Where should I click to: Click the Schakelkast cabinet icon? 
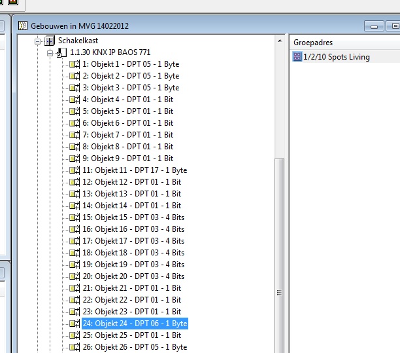click(x=50, y=41)
